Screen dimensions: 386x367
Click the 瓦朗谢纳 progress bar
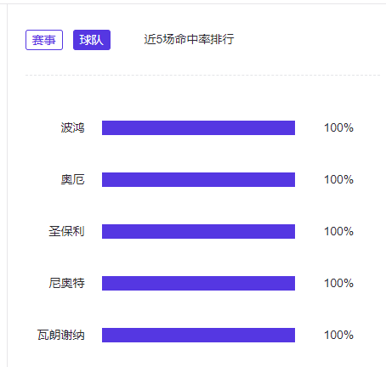click(198, 335)
